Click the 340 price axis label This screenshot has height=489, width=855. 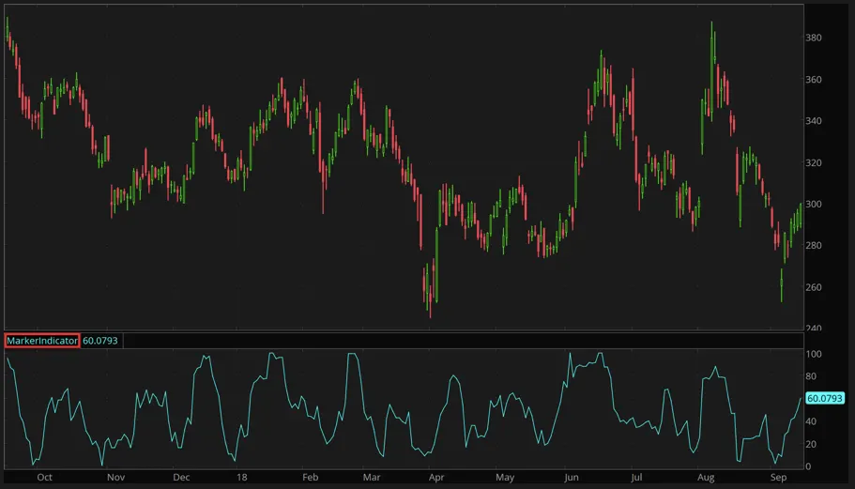click(x=814, y=120)
